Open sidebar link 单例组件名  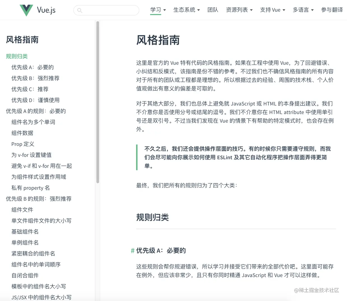point(25,243)
